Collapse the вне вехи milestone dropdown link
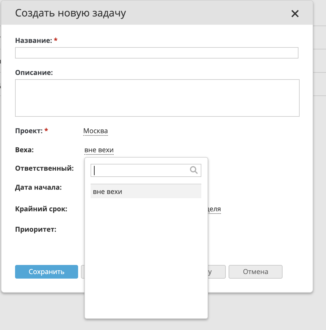This screenshot has width=326, height=330. point(99,150)
